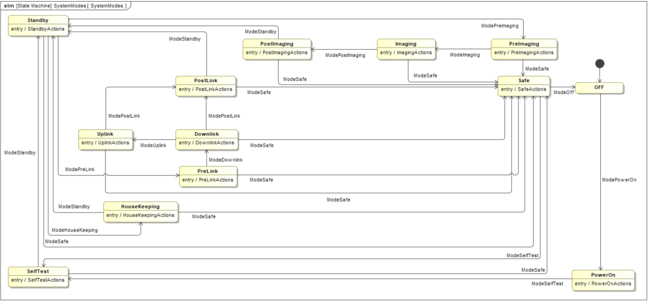Click the 'entry / StandbyActions' text
The width and height of the screenshot is (653, 303).
[38, 29]
